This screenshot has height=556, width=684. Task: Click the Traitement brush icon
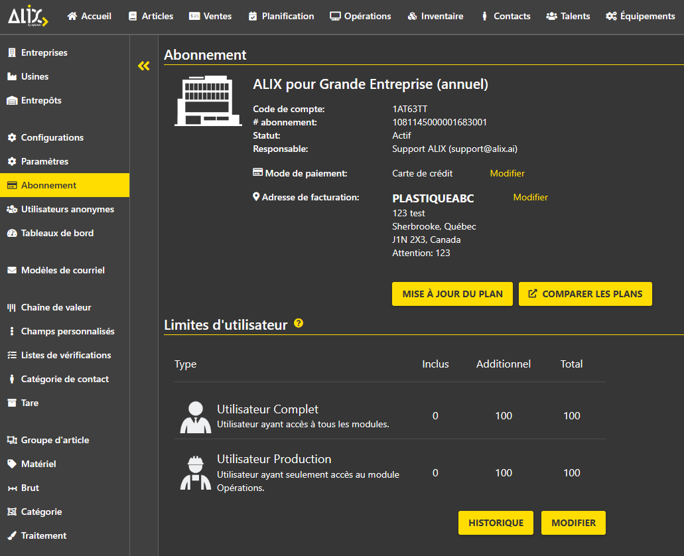click(x=12, y=535)
